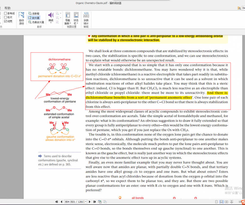Switch to single page view mode
245x205 pixels.
point(217,202)
